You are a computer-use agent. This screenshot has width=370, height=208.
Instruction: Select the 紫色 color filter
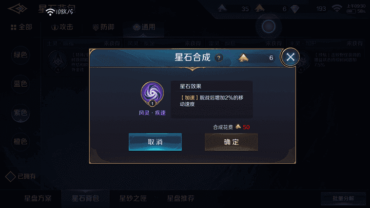[x=20, y=113]
